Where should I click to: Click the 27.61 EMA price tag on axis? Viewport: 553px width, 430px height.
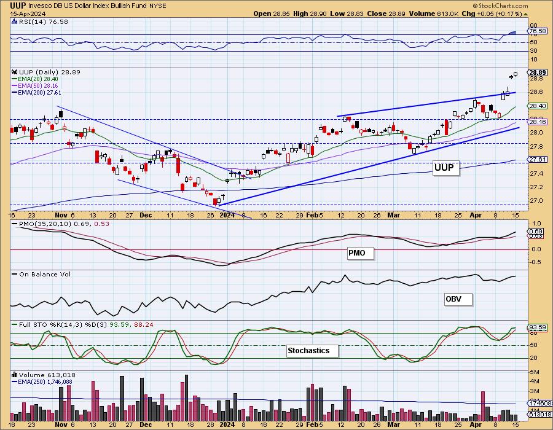[538, 160]
